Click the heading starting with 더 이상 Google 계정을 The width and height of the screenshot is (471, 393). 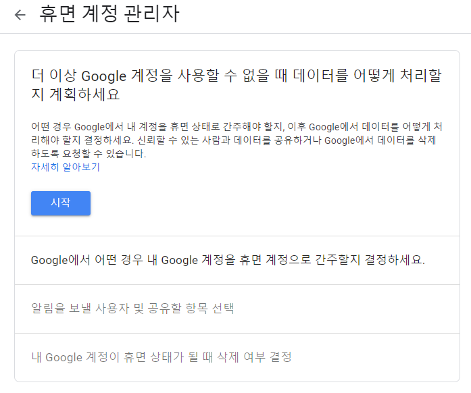pyautogui.click(x=236, y=76)
